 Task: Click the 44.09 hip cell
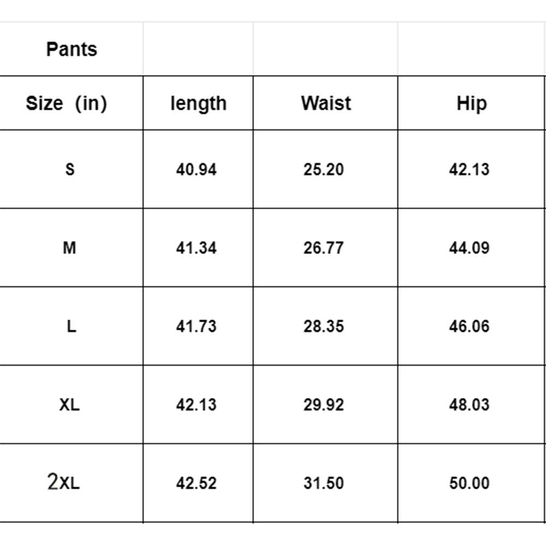(469, 248)
